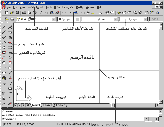Open the Dimension menu
This screenshot has height=127, width=164.
coord(68,7)
